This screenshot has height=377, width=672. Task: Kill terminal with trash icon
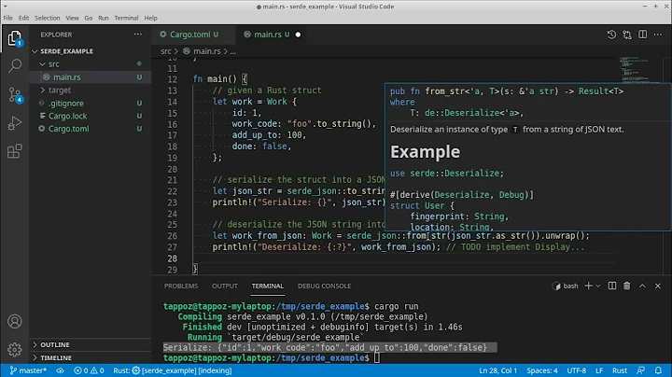[x=627, y=286]
